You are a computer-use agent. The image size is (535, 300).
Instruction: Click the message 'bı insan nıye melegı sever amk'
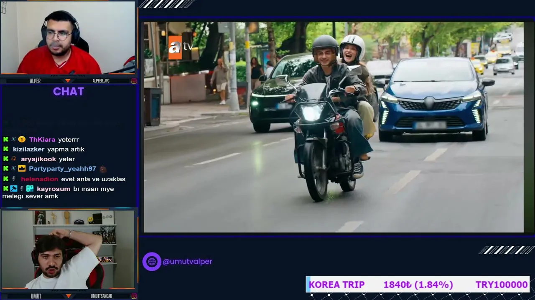[x=58, y=192]
